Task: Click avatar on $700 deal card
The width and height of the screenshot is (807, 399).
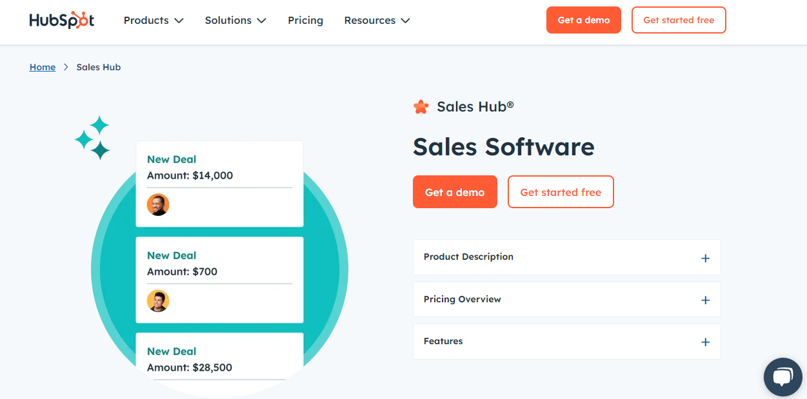Action: pos(158,301)
